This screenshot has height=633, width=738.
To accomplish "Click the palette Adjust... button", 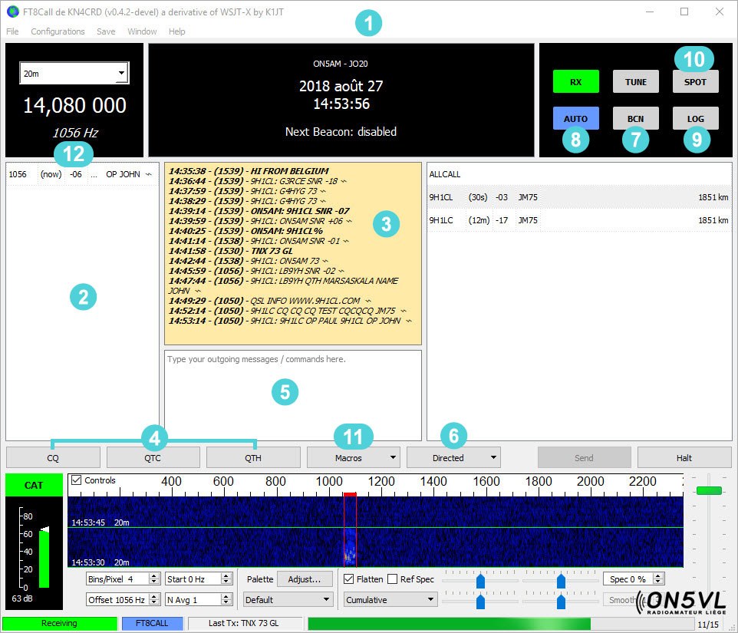I will (x=305, y=579).
